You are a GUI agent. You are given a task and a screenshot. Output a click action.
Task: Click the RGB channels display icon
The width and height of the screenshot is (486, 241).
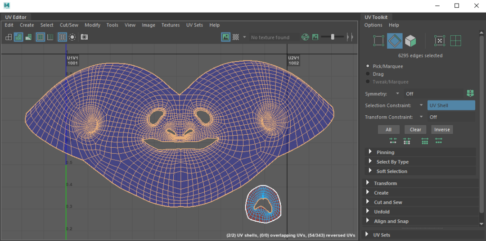305,37
